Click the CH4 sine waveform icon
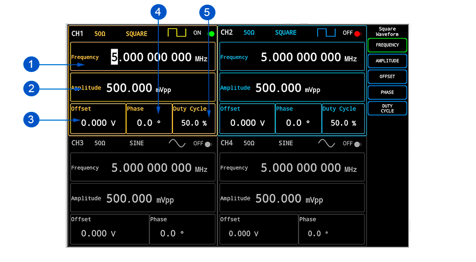This screenshot has height=262, width=476. click(327, 143)
